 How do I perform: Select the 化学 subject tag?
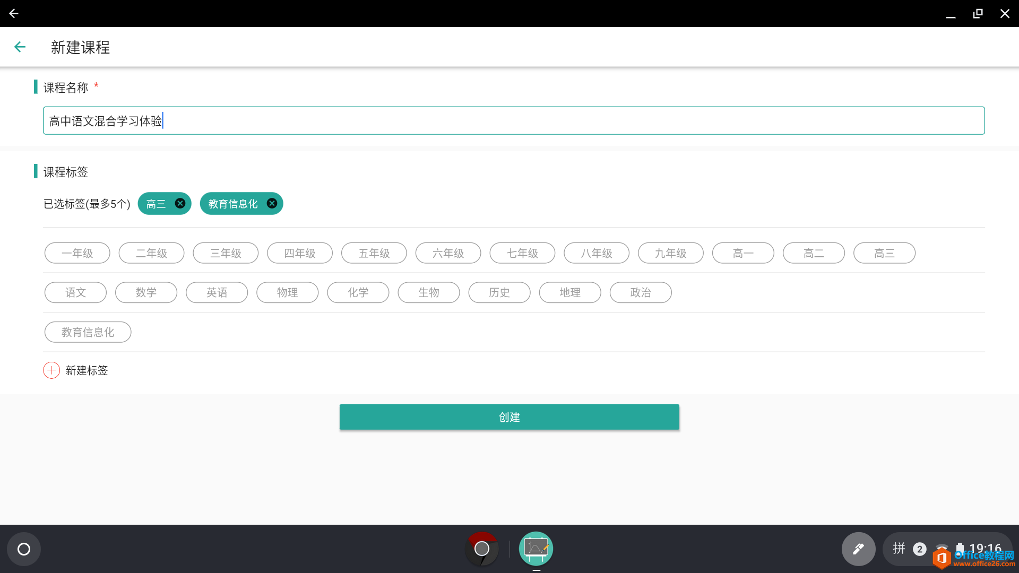tap(358, 292)
